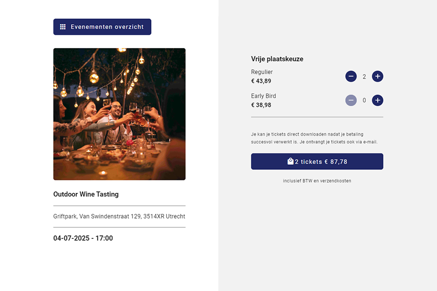Click the Early Bird quantity value 0
Image resolution: width=437 pixels, height=291 pixels.
coord(364,100)
